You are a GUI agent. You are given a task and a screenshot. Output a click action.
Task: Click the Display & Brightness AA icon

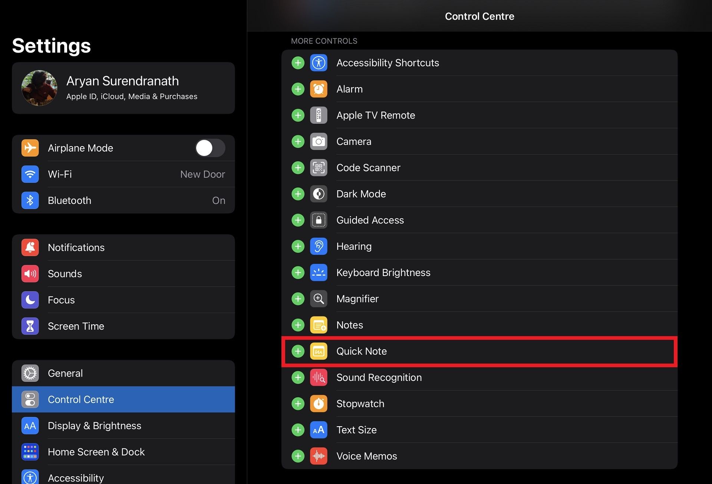(30, 426)
